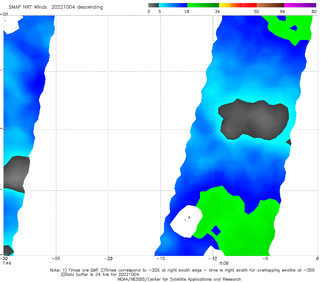Click the swath time label '6:08'
321x282 pixels.
tap(224, 263)
